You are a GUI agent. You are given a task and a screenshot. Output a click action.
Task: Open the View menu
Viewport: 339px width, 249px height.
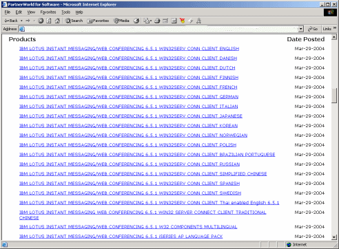coord(31,12)
